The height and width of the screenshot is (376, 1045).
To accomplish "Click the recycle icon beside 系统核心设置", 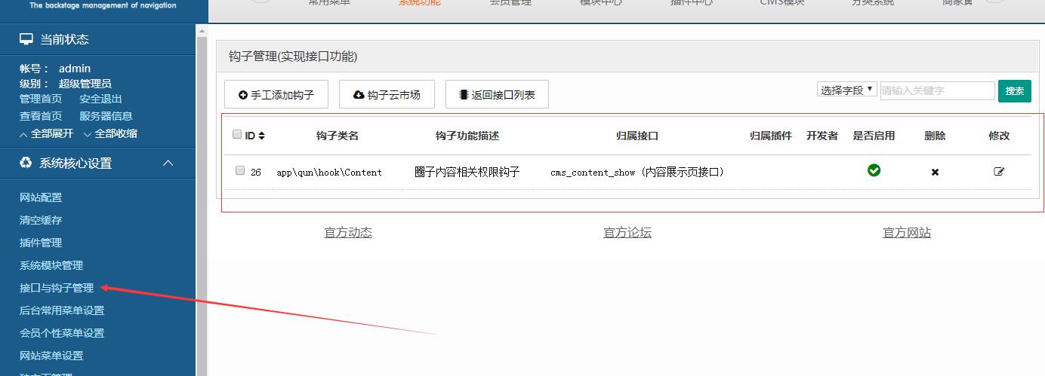I will (26, 163).
